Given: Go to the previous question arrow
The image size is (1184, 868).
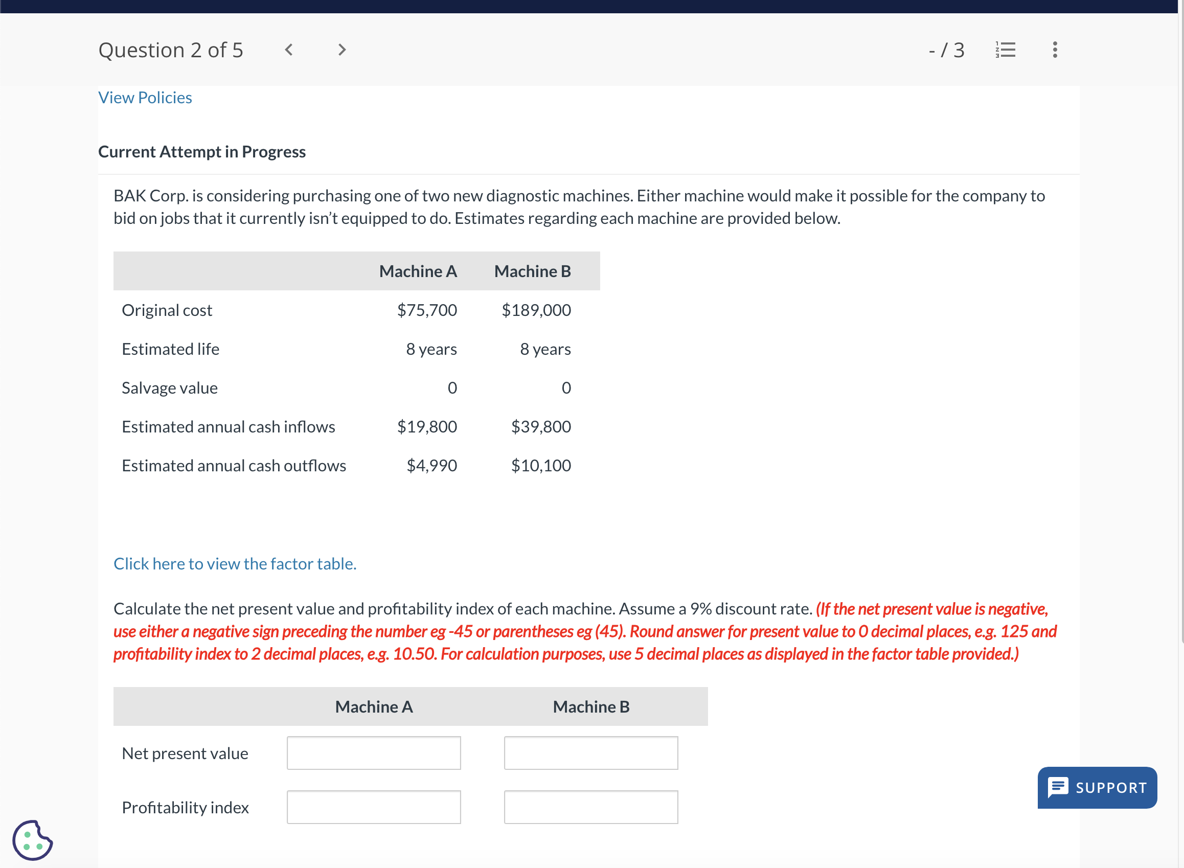Looking at the screenshot, I should tap(288, 50).
